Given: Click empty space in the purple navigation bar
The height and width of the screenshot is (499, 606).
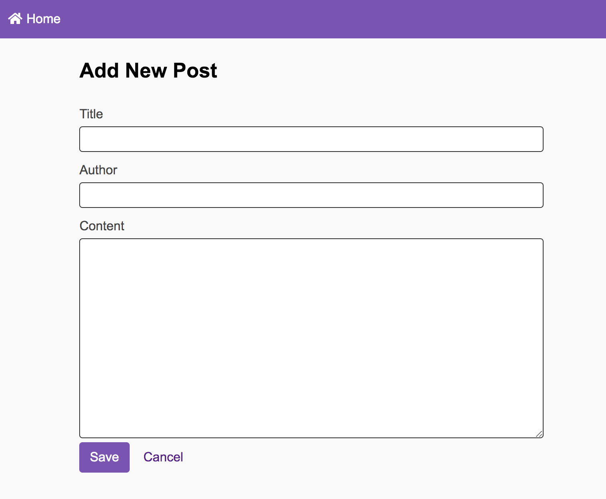Looking at the screenshot, I should click(320, 19).
